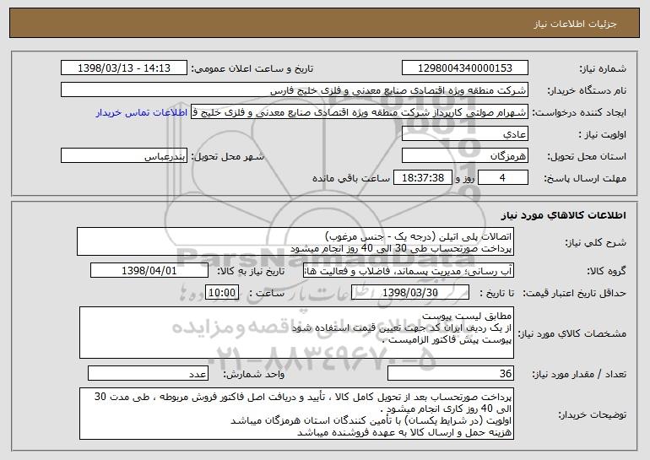The image size is (650, 460).
Task: Select the label تاریخ نیاز به کالا
Action: tap(251, 271)
